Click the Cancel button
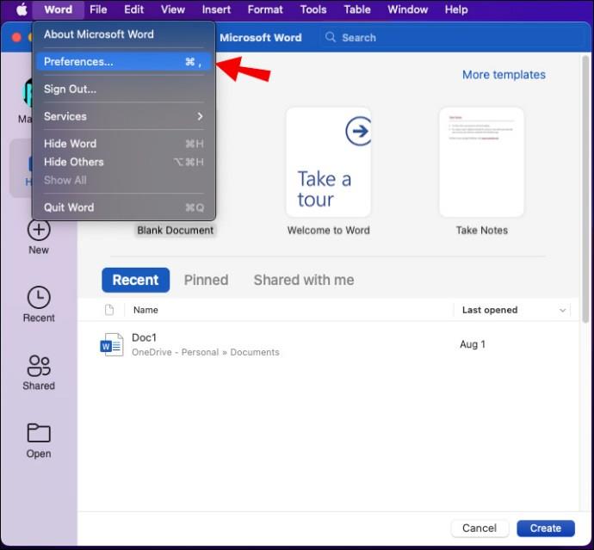The height and width of the screenshot is (550, 594). click(480, 528)
